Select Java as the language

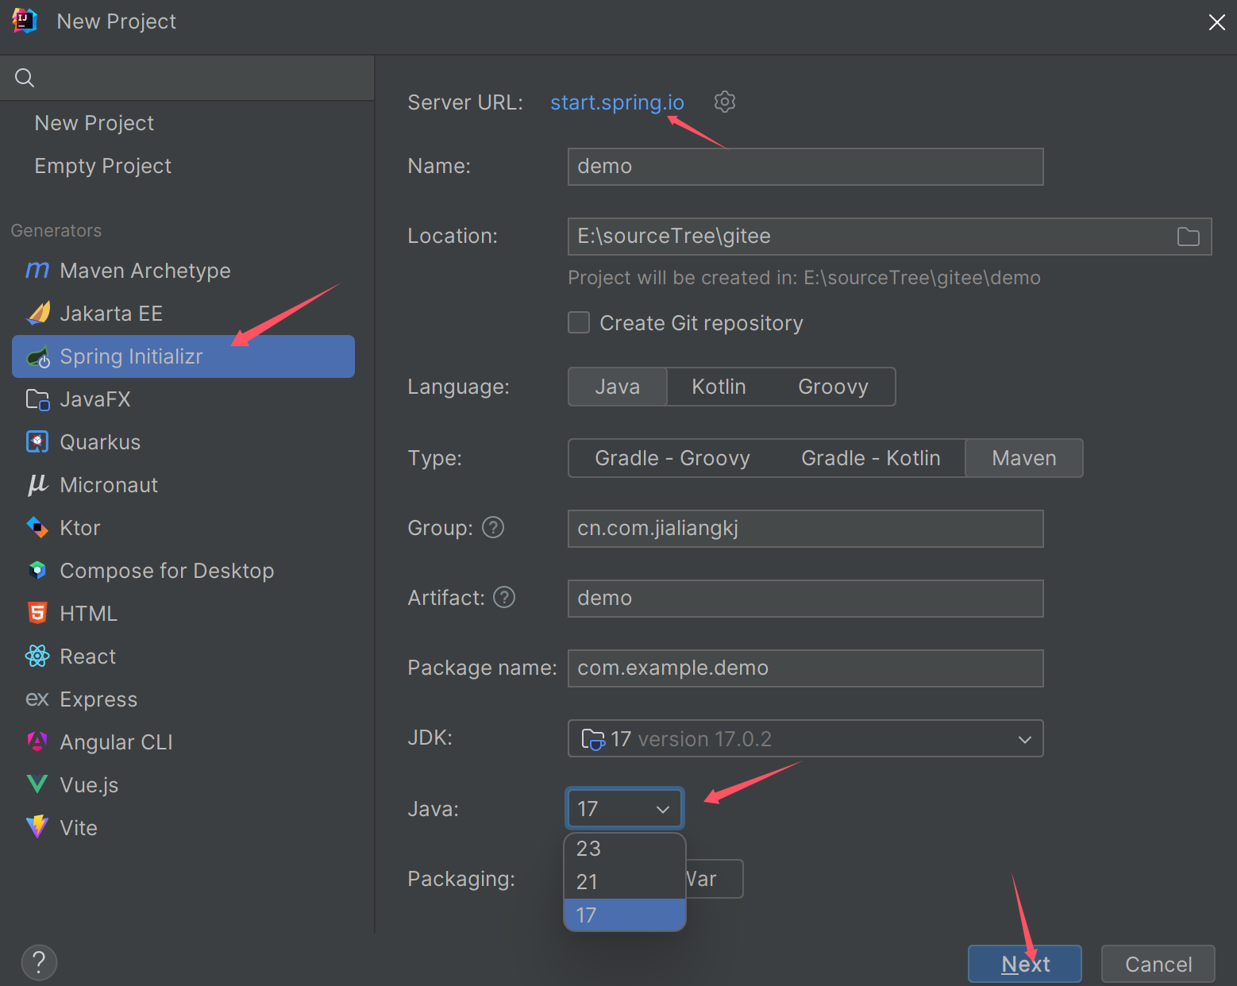(618, 387)
